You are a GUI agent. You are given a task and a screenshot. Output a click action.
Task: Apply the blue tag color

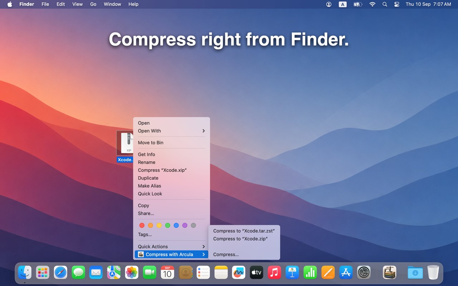tap(176, 225)
